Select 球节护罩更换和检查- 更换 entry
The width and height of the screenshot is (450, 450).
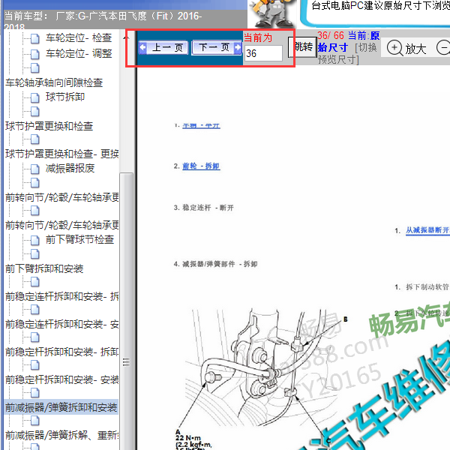pos(61,154)
